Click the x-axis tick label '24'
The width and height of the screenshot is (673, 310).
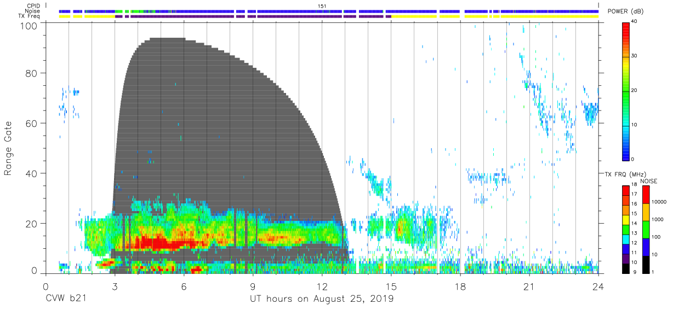598,286
